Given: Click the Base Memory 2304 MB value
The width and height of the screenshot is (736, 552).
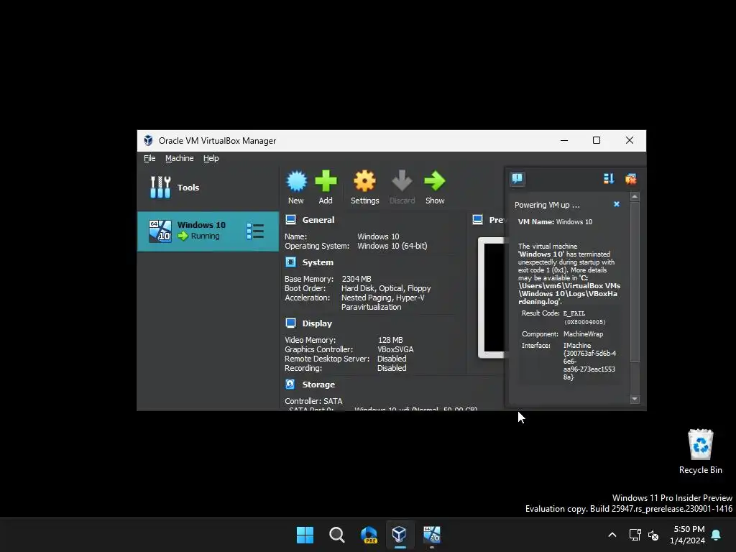Looking at the screenshot, I should pyautogui.click(x=356, y=279).
